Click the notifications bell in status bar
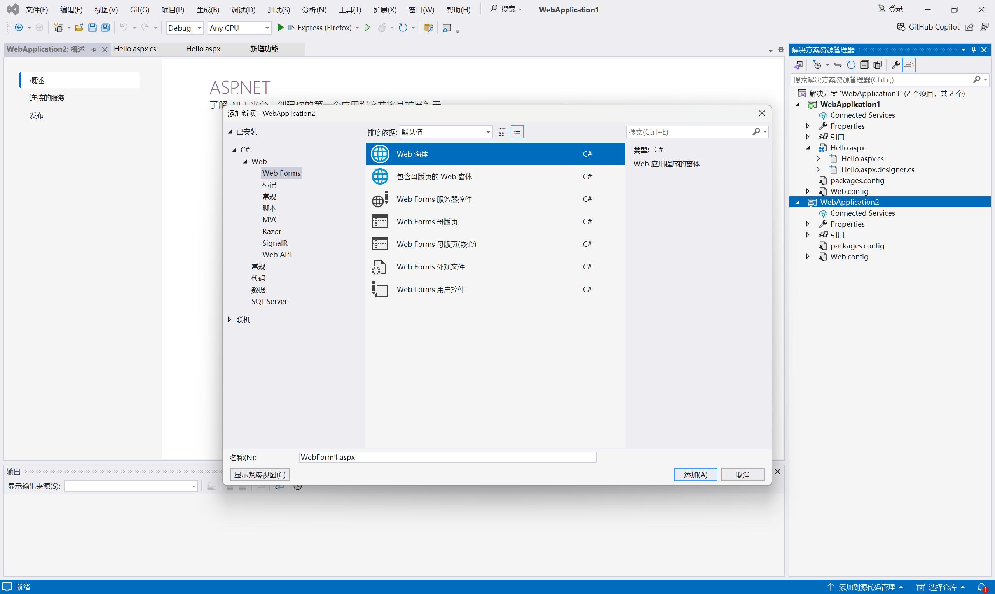Viewport: 995px width, 594px height. [x=981, y=587]
